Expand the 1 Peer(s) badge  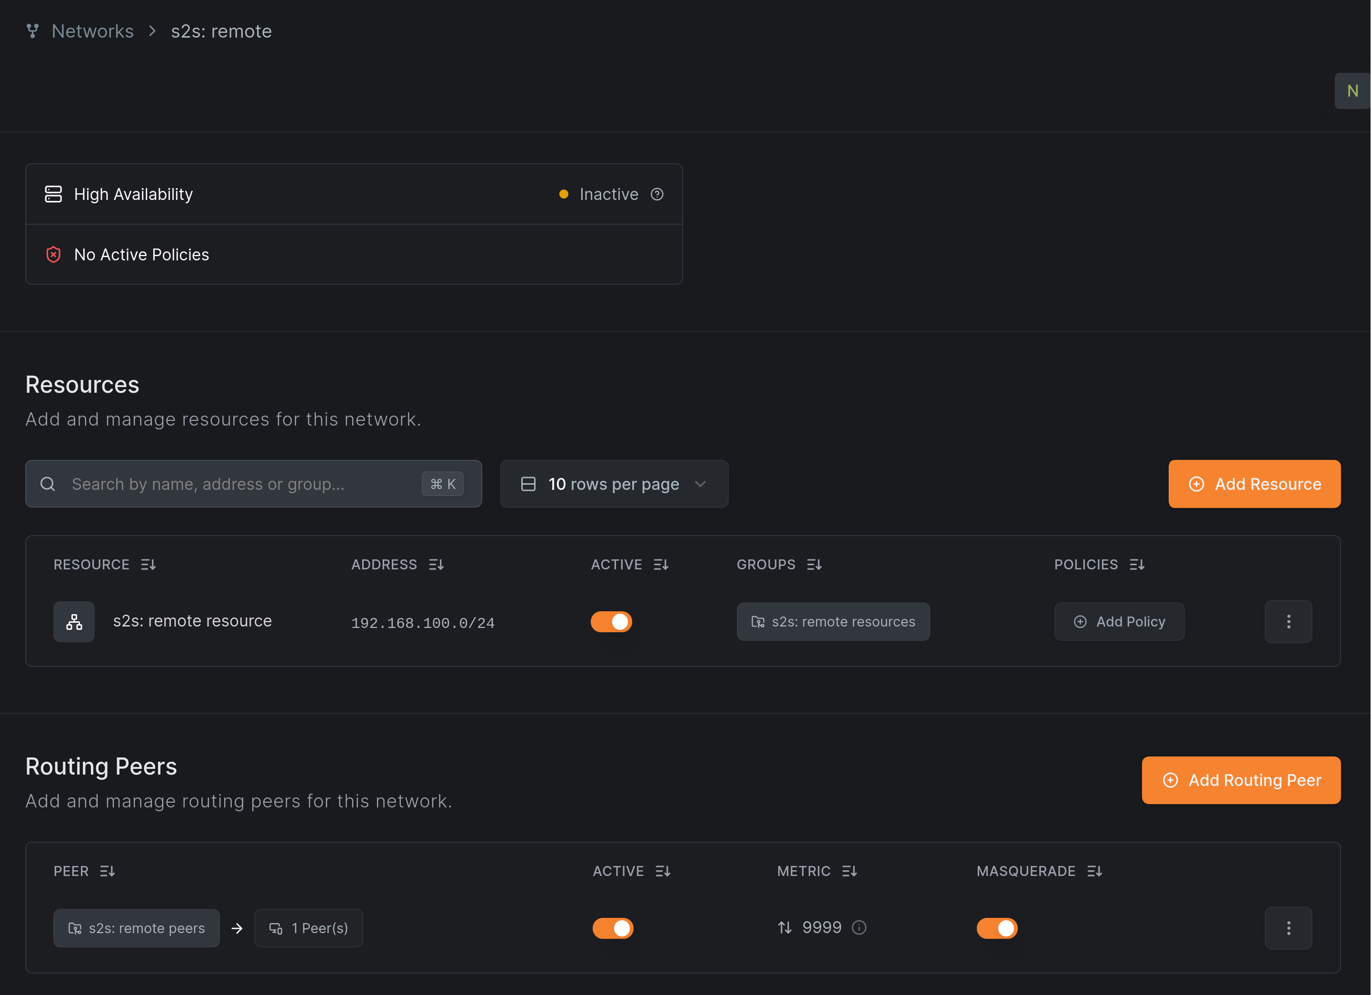(308, 928)
